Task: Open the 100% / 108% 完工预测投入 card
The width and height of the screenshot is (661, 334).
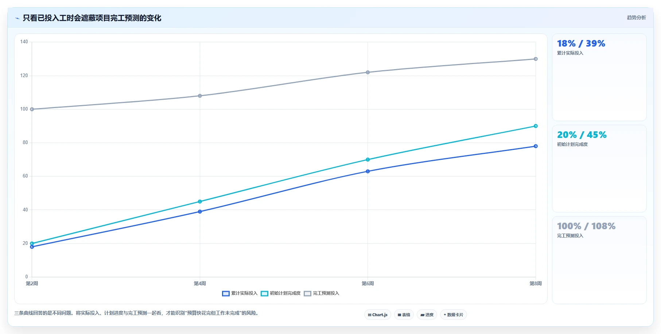Action: pos(599,260)
